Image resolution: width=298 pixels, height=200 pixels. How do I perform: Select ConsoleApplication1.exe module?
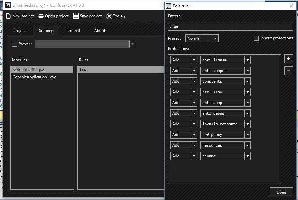click(x=42, y=77)
